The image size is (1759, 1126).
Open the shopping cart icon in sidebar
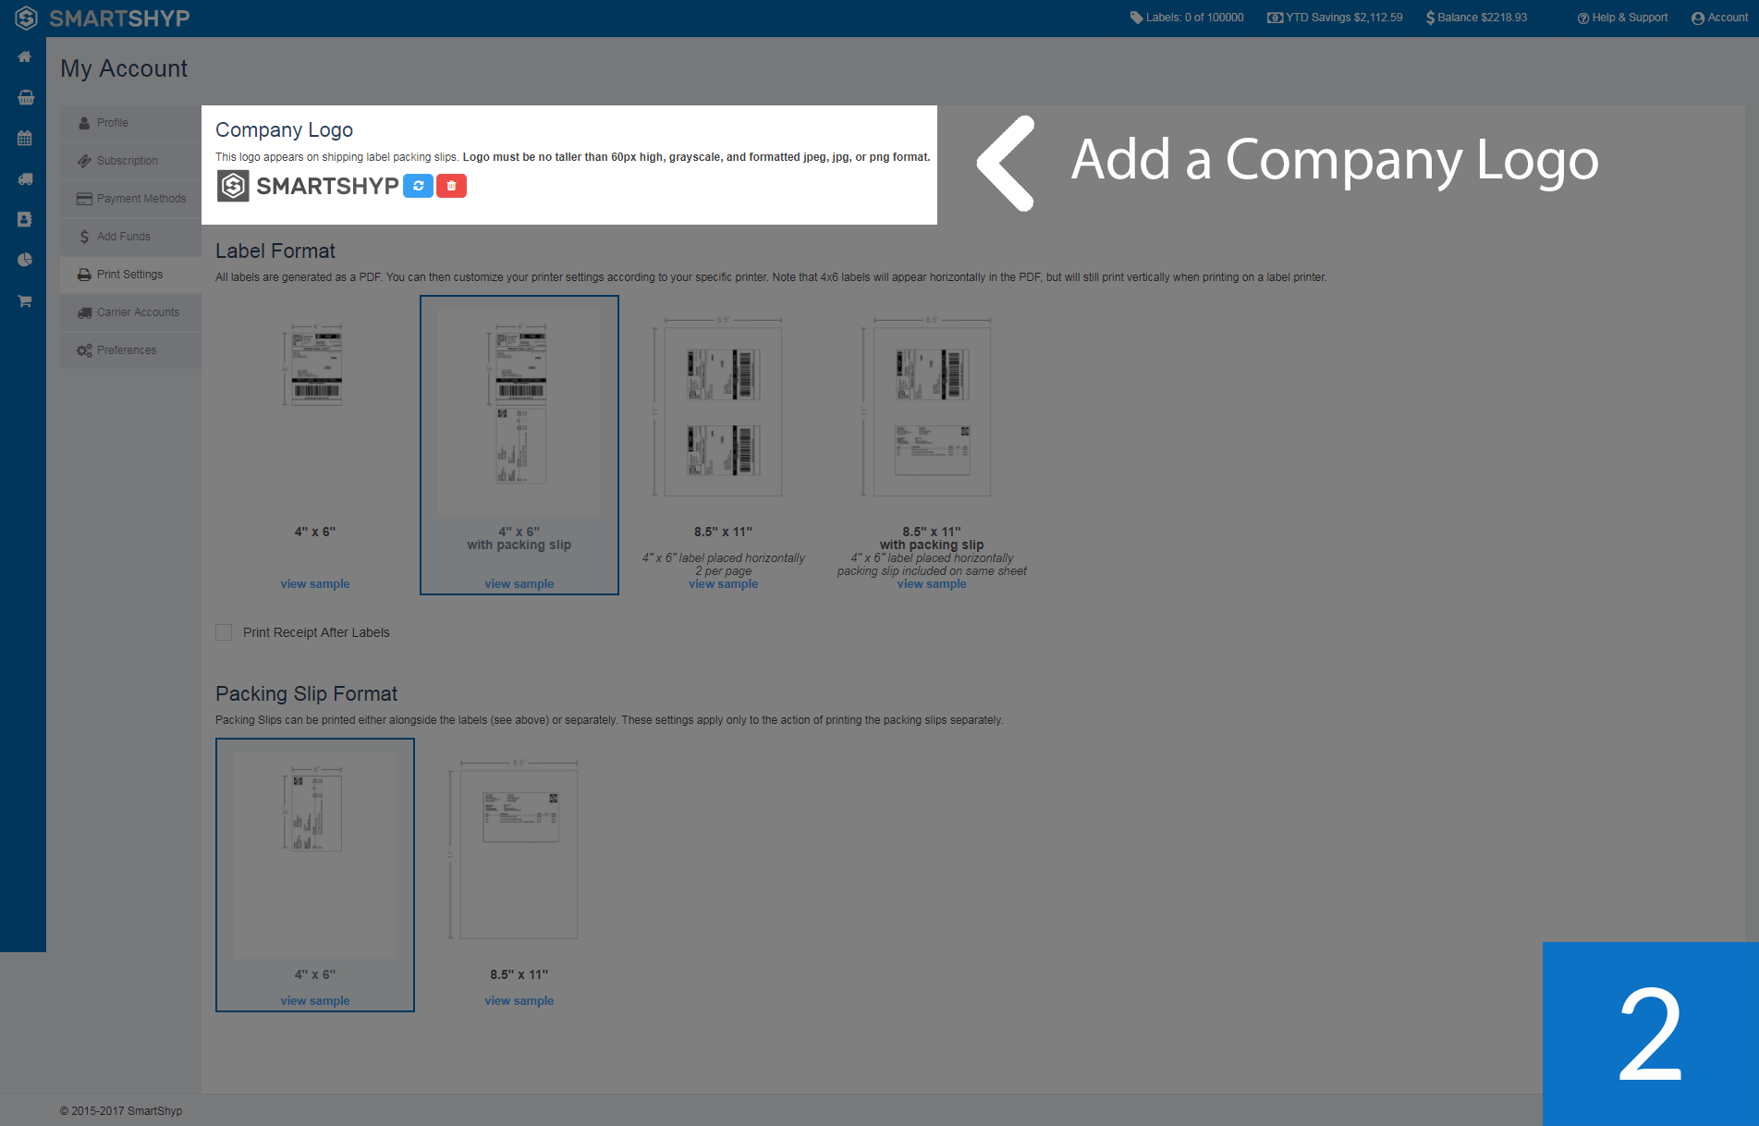click(25, 300)
